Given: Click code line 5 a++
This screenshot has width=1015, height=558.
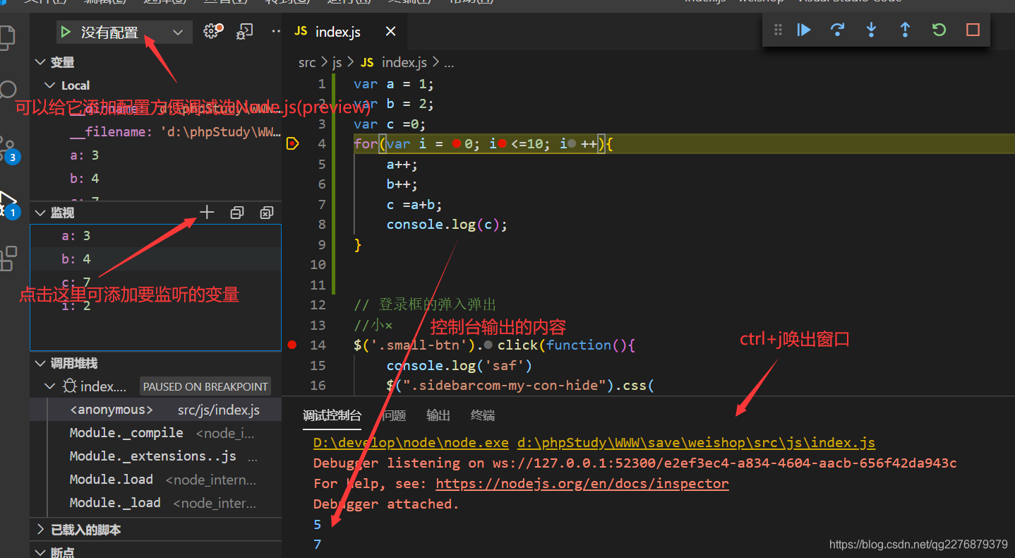Looking at the screenshot, I should [402, 165].
